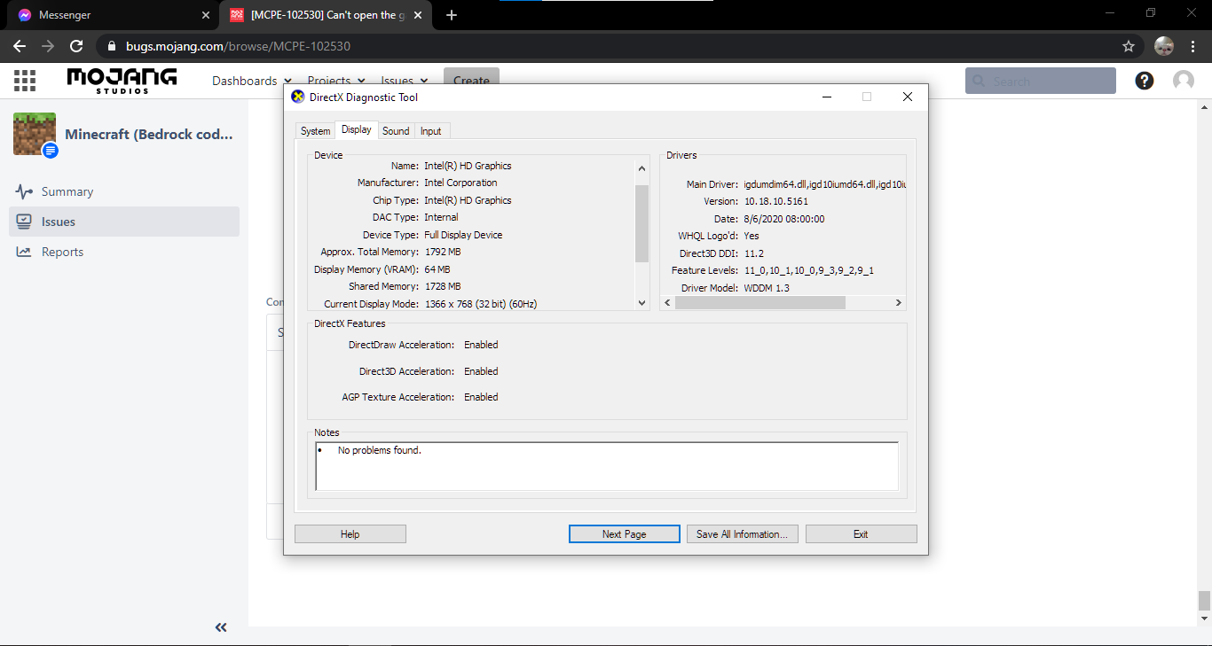This screenshot has width=1212, height=646.
Task: Click the user profile avatar icon
Action: tap(1184, 81)
